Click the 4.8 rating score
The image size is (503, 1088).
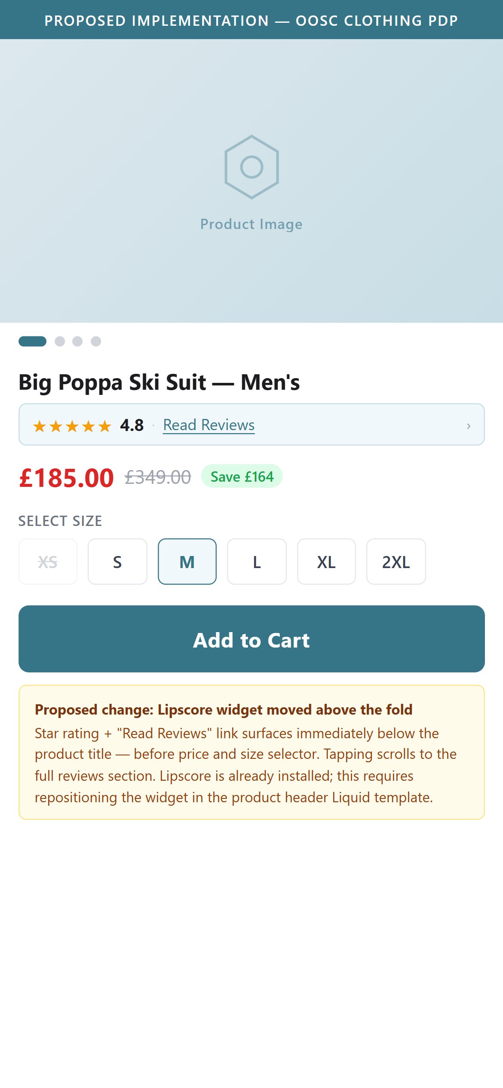(132, 425)
